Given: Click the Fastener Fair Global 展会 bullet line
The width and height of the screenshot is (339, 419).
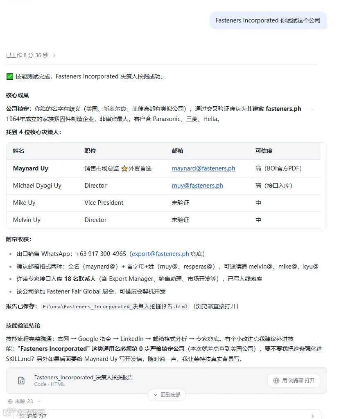Looking at the screenshot, I should tap(91, 291).
